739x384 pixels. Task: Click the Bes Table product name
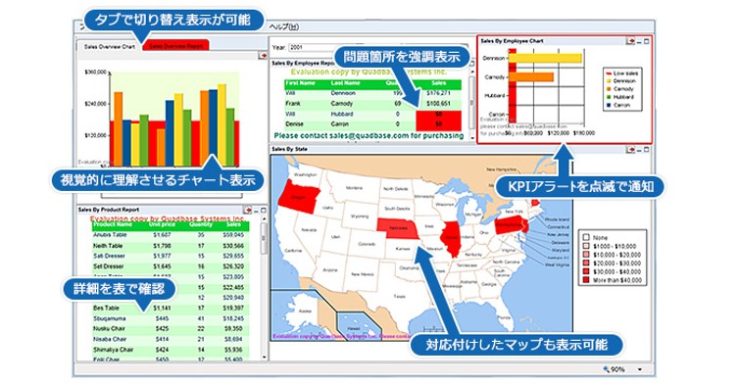point(106,309)
